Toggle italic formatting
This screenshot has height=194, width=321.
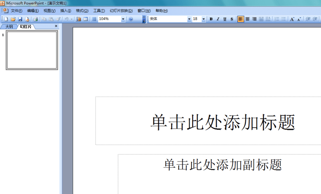[218, 19]
